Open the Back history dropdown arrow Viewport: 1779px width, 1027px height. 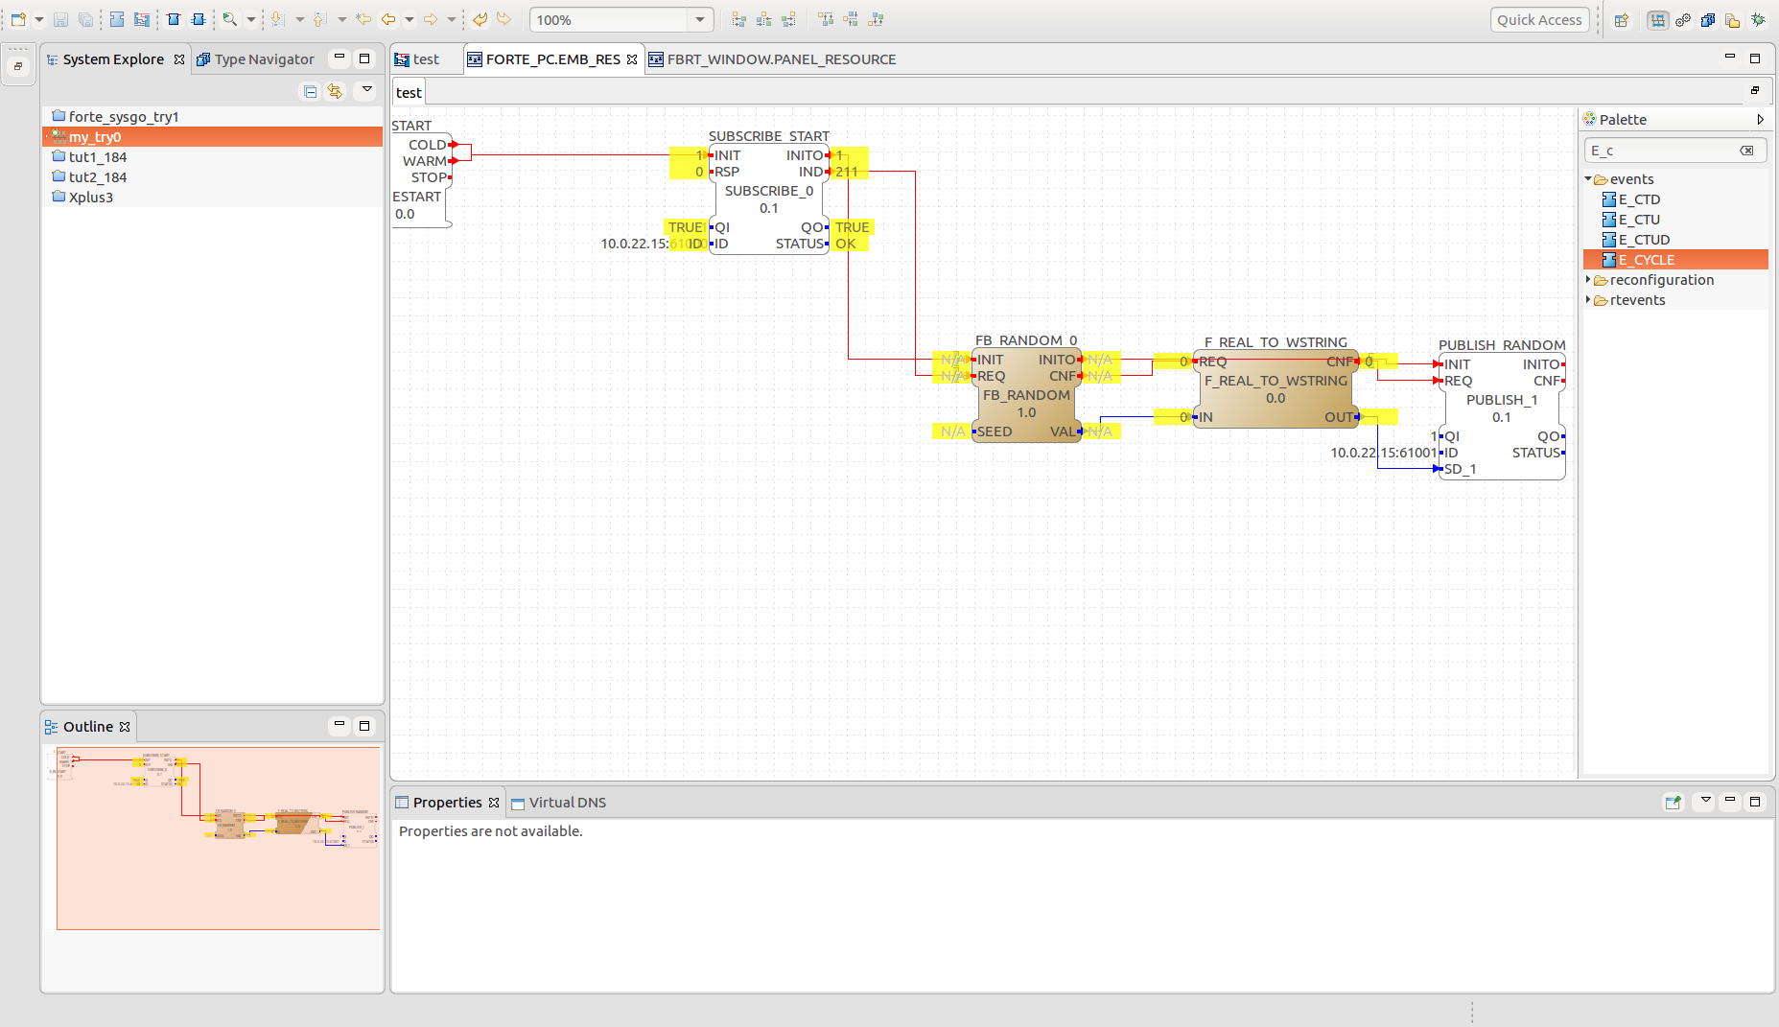[410, 19]
